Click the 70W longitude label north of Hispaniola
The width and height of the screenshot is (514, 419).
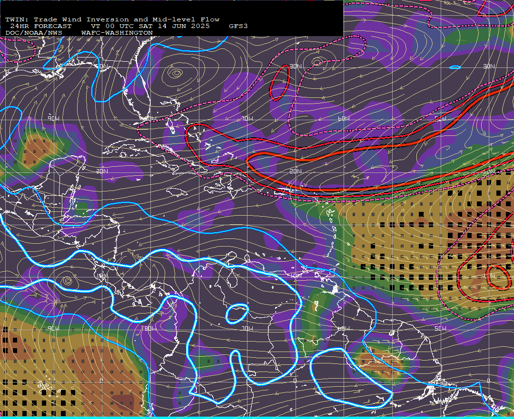(247, 118)
